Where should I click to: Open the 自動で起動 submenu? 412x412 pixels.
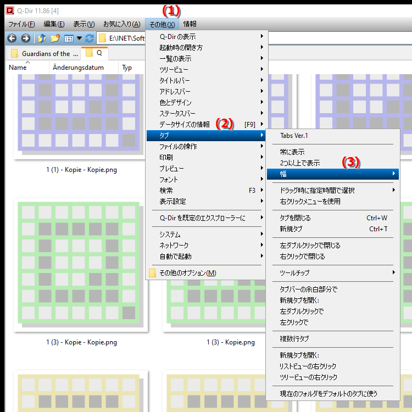coord(205,257)
